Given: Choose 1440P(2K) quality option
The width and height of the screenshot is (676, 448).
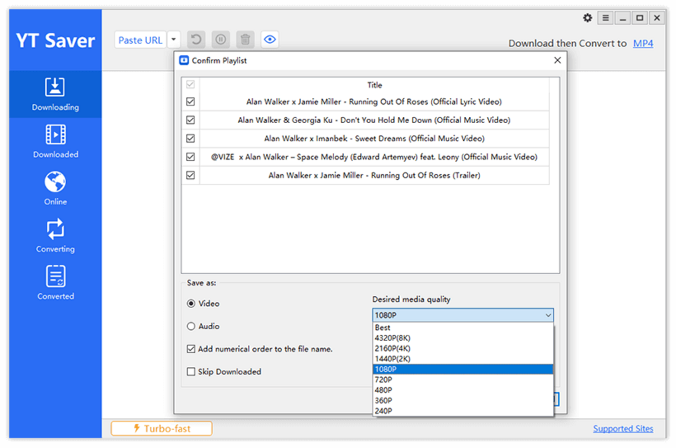Looking at the screenshot, I should coord(463,358).
